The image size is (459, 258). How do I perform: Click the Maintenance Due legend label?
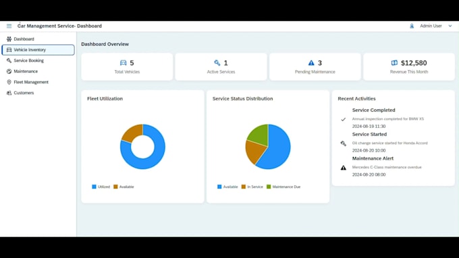tap(286, 187)
